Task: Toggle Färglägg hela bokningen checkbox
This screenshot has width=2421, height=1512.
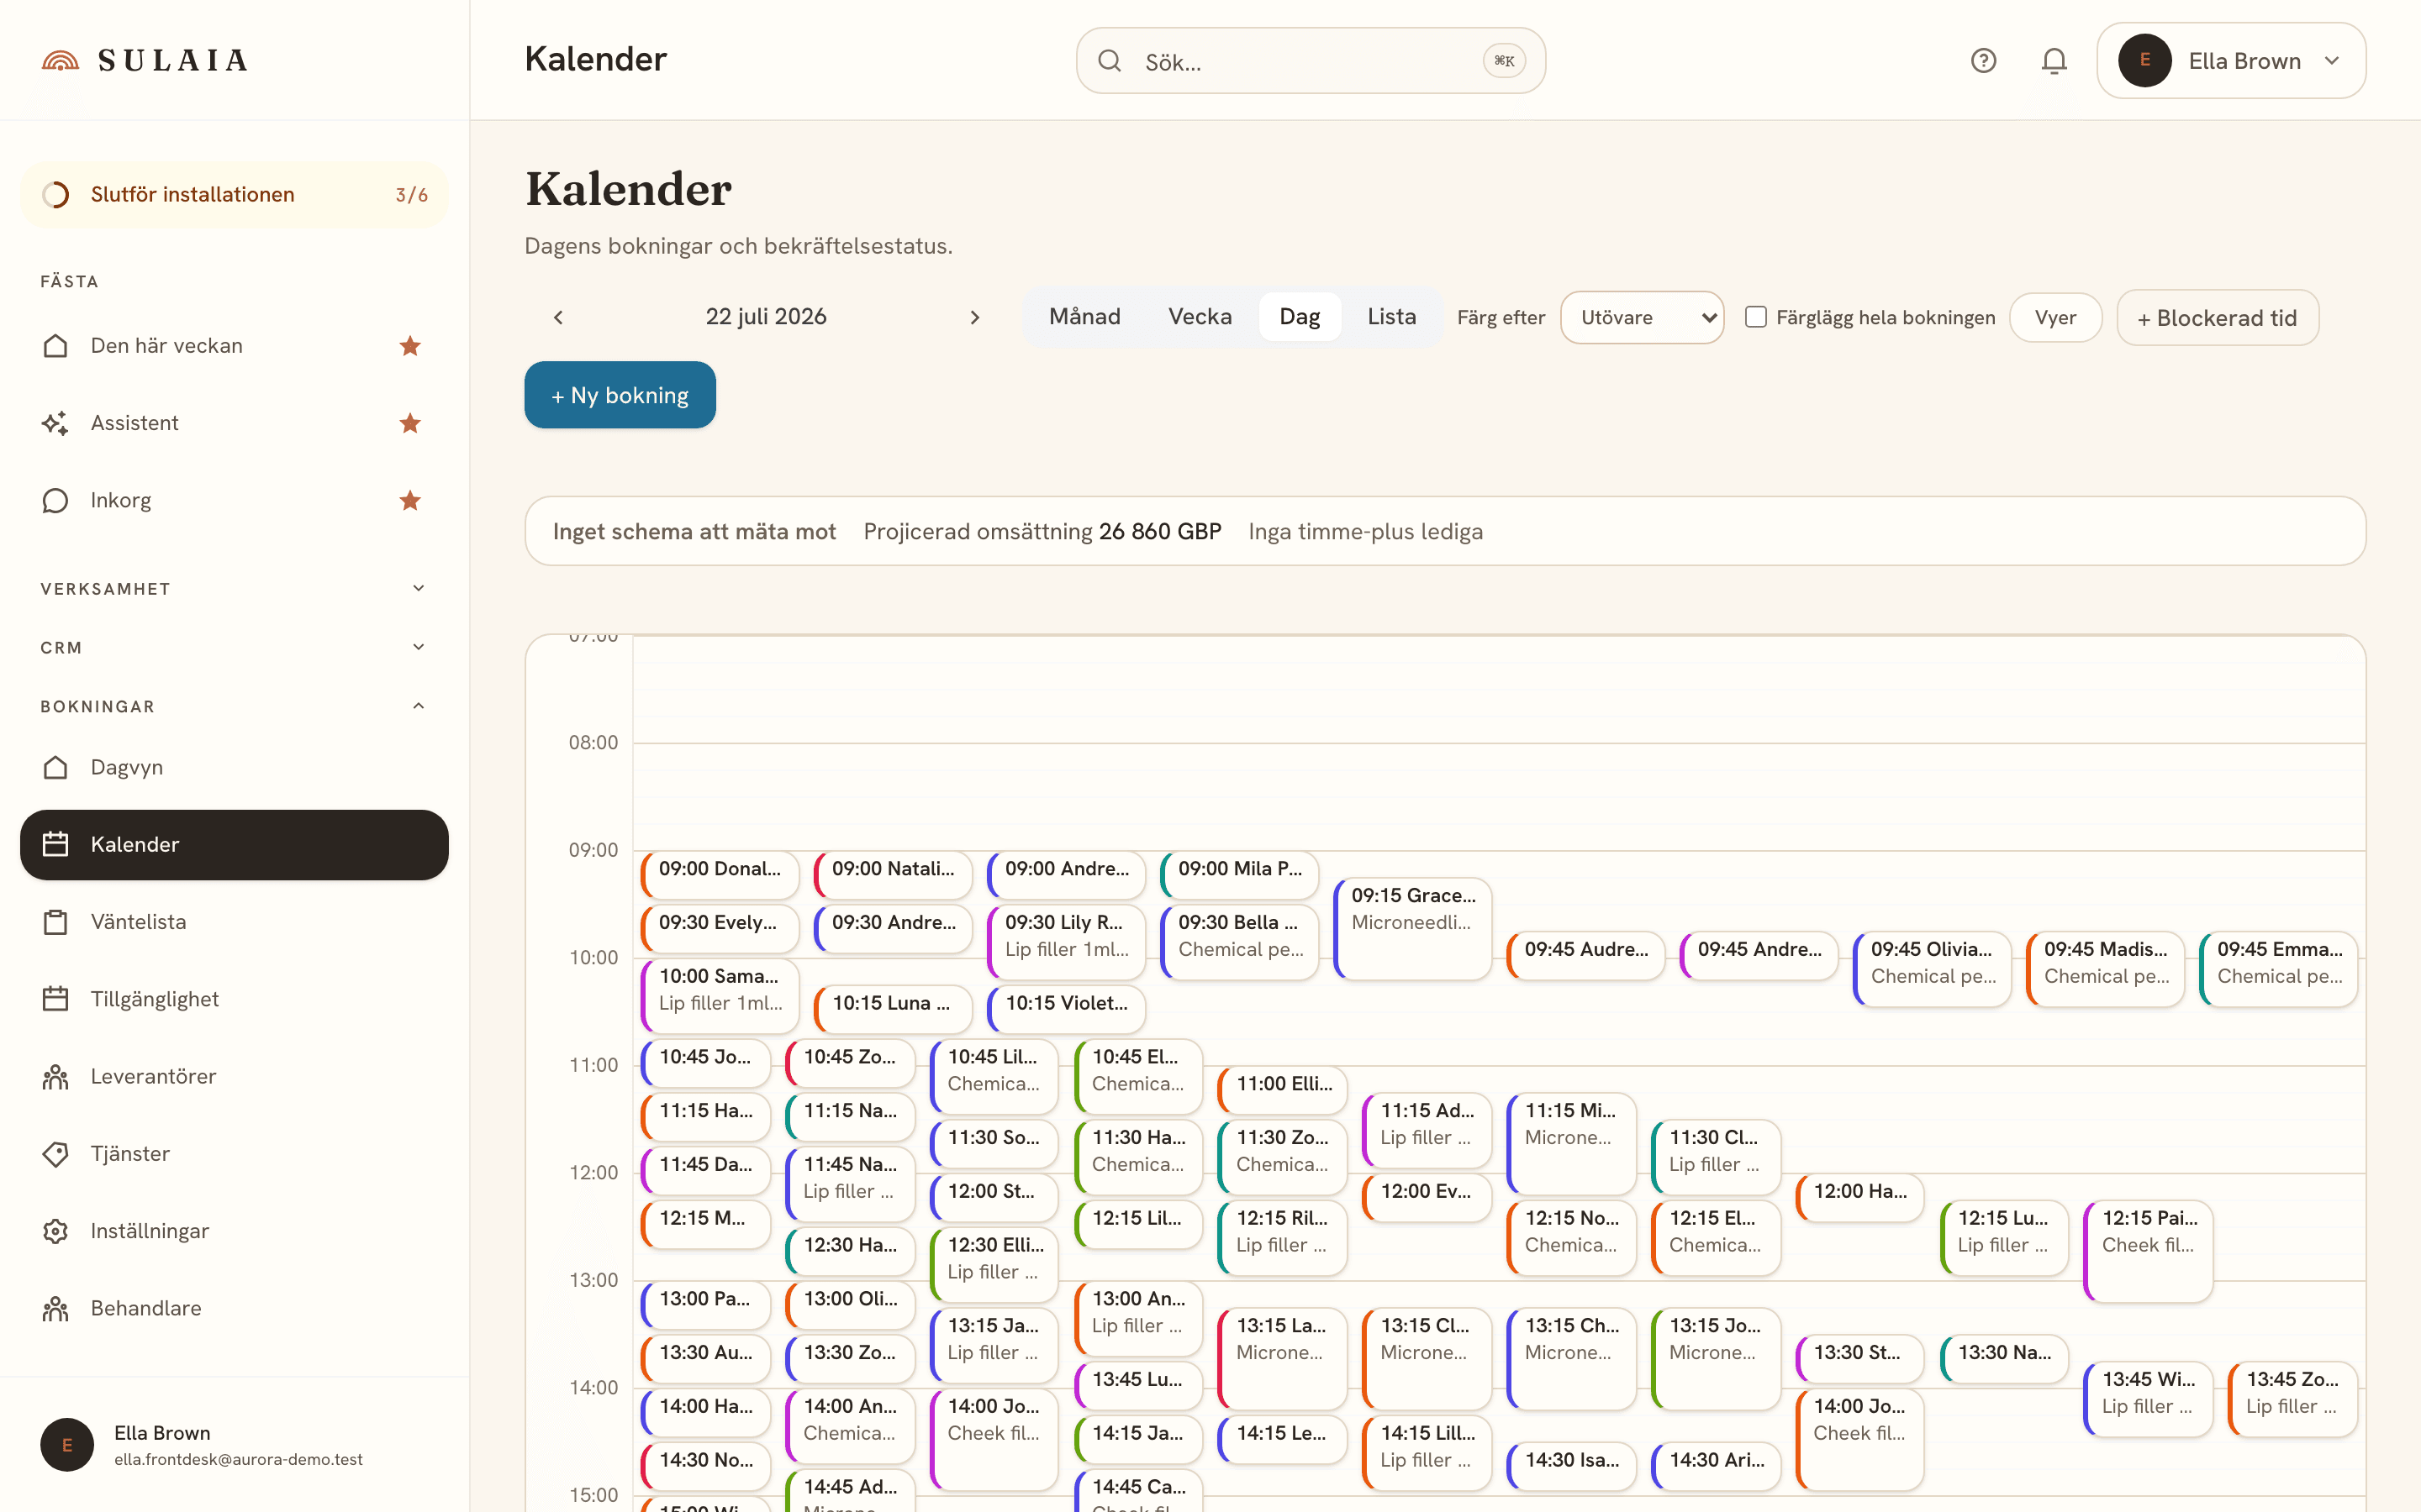Action: (1756, 317)
